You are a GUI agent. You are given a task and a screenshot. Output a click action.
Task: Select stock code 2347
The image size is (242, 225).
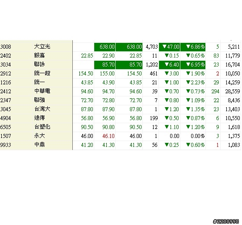click(x=5, y=100)
